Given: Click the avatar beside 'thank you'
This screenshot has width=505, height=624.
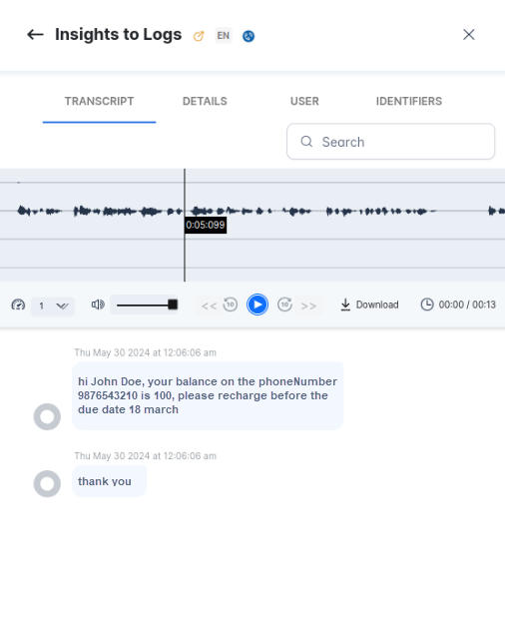Looking at the screenshot, I should point(47,483).
